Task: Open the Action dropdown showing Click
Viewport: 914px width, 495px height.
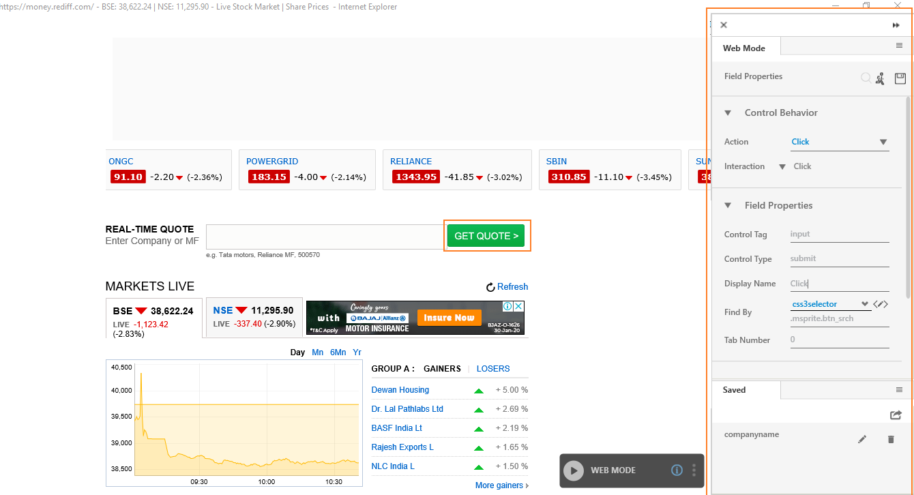Action: (x=840, y=142)
